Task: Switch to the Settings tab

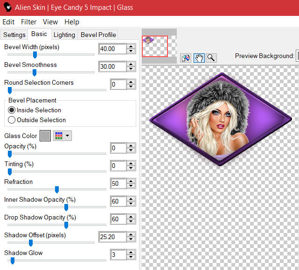Action: coord(14,35)
